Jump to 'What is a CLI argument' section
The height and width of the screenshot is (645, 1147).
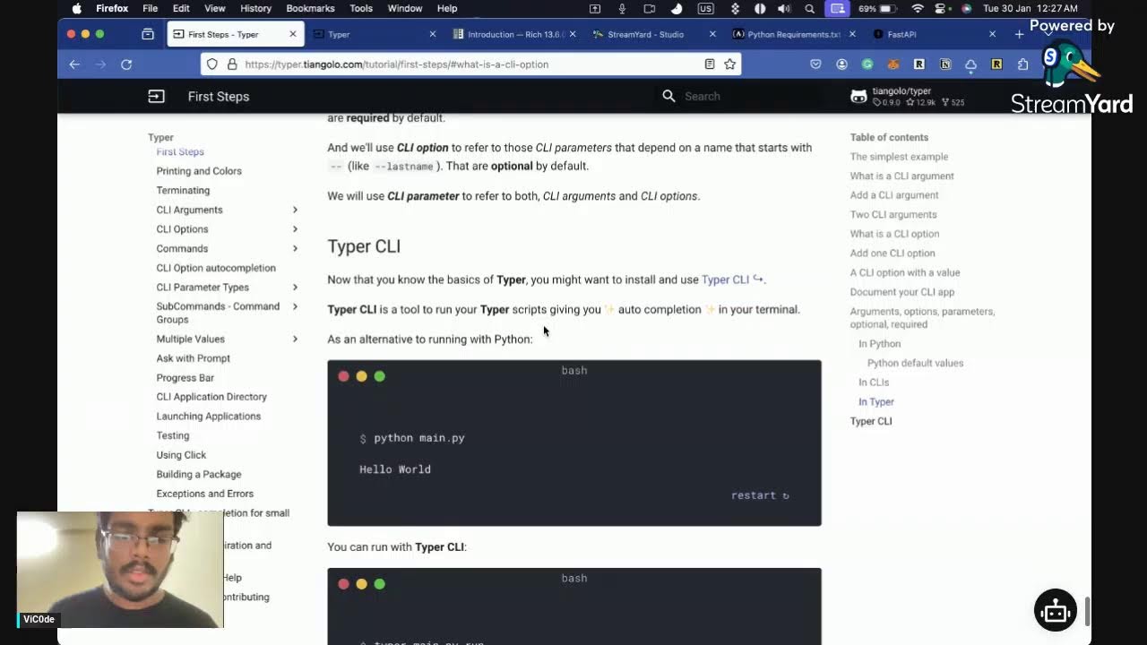(901, 176)
